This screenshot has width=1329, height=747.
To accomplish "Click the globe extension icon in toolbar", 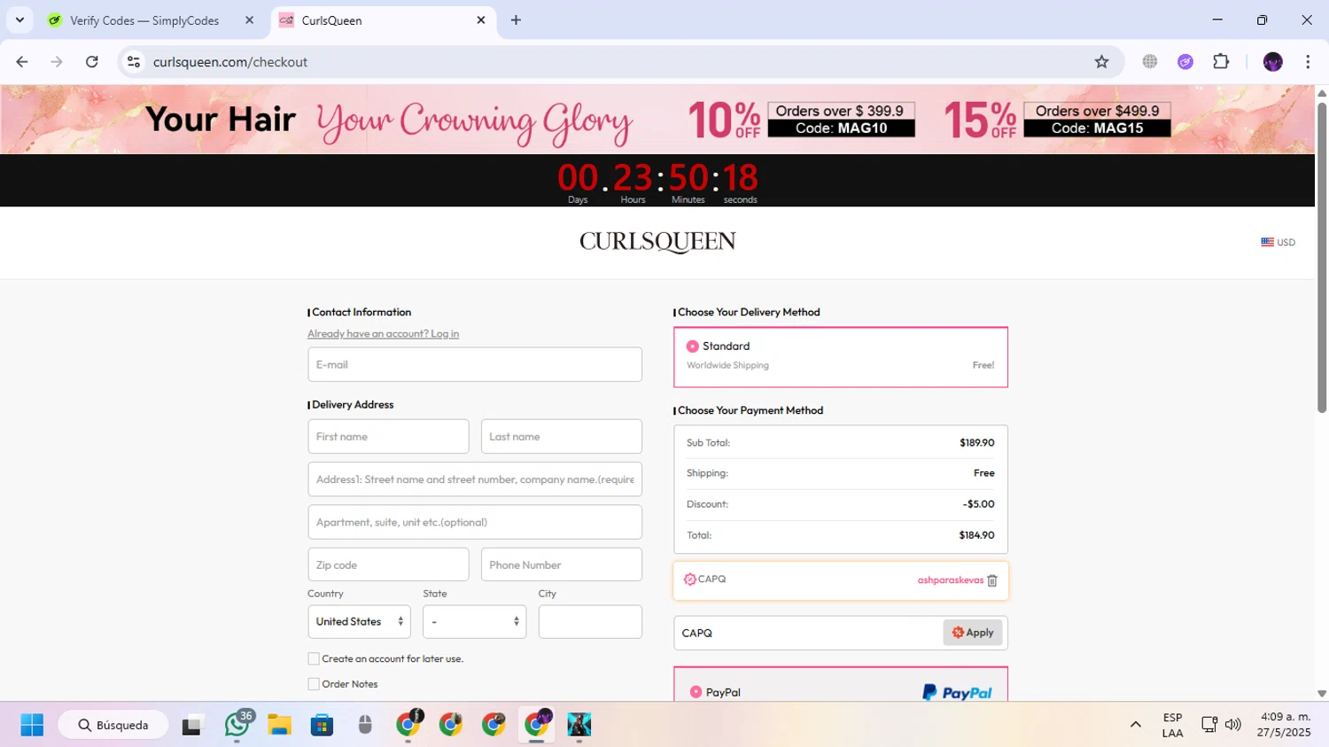I will [1150, 62].
